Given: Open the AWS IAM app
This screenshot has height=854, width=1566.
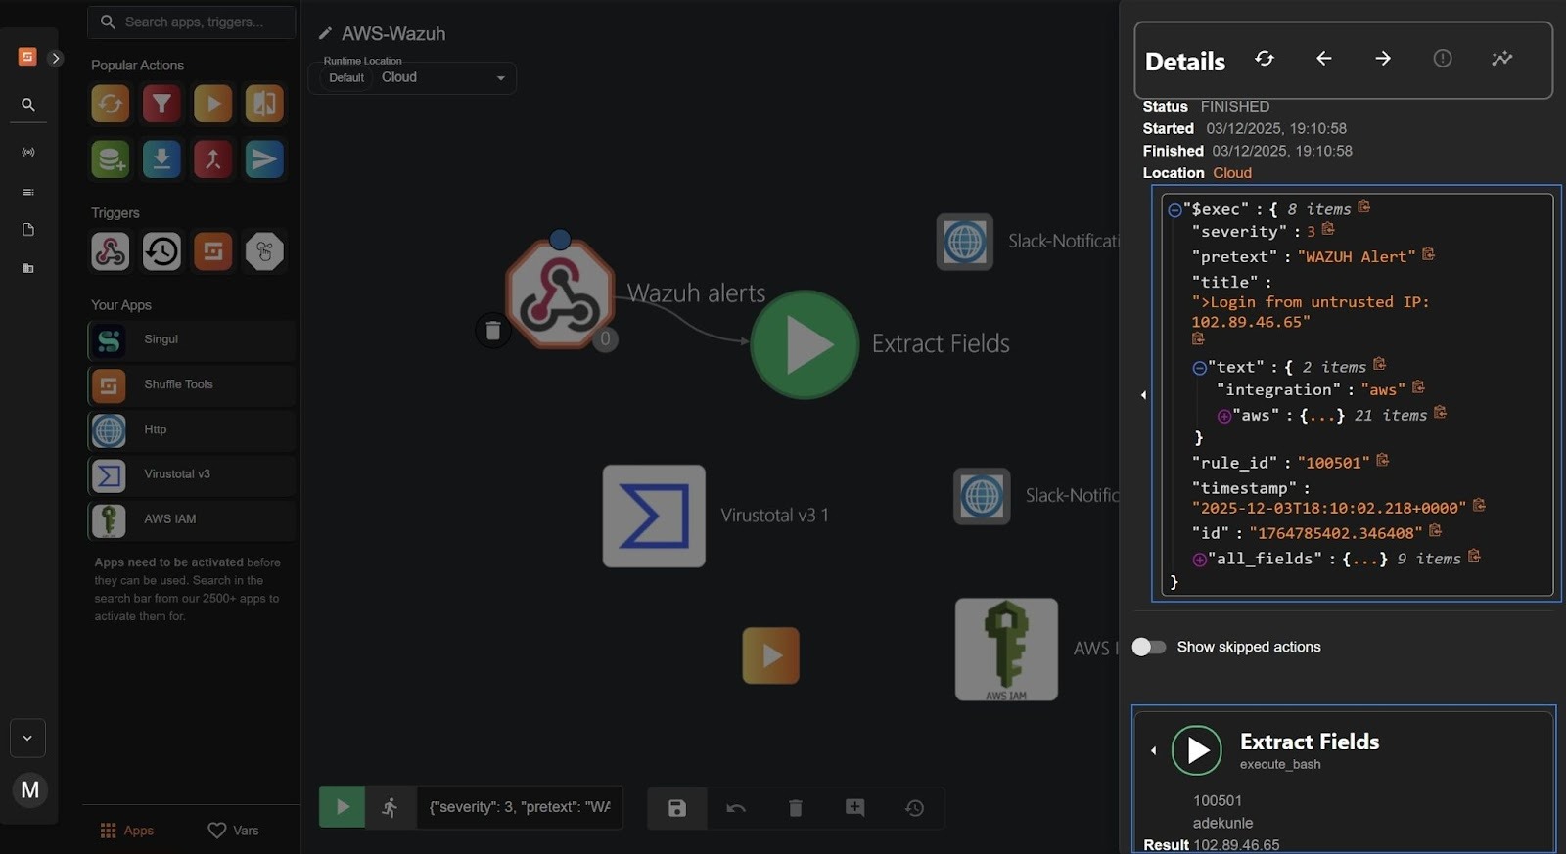Looking at the screenshot, I should click(192, 519).
